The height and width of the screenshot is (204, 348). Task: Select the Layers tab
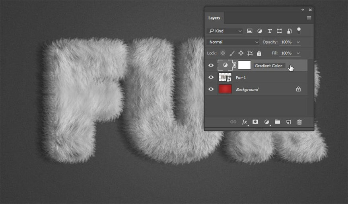click(214, 18)
